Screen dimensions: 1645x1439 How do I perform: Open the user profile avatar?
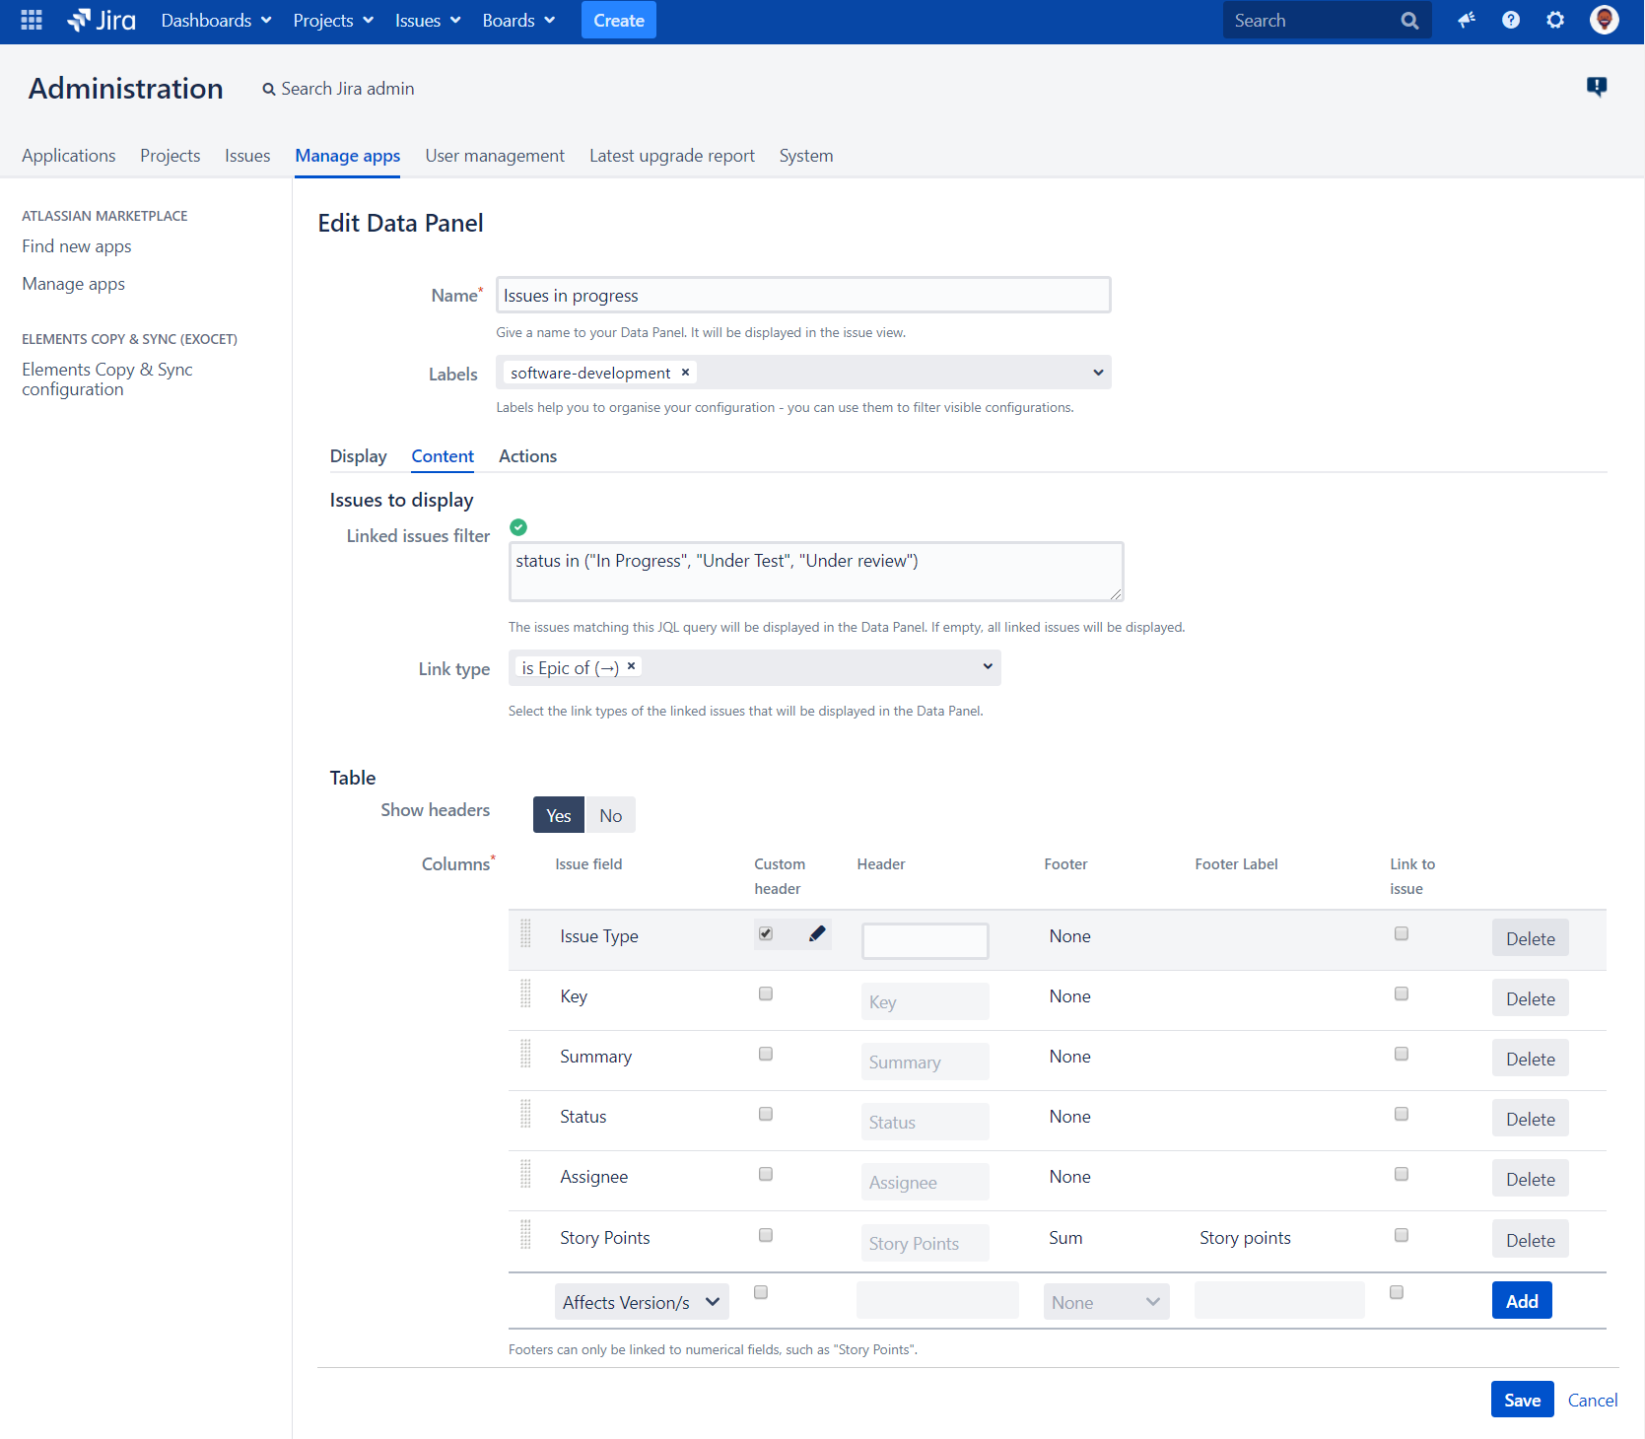pyautogui.click(x=1604, y=20)
